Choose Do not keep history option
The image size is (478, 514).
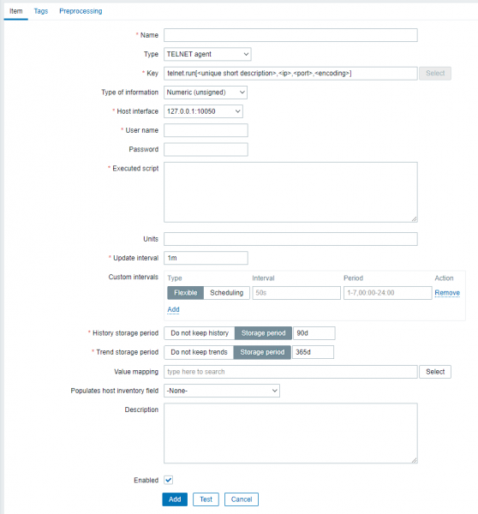pyautogui.click(x=200, y=333)
